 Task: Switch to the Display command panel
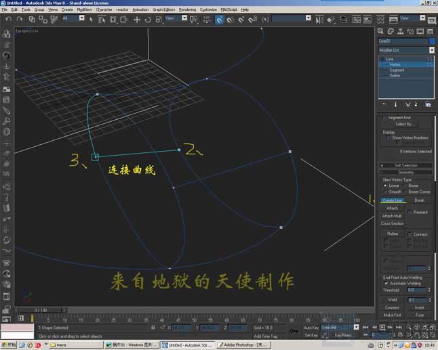click(x=420, y=31)
